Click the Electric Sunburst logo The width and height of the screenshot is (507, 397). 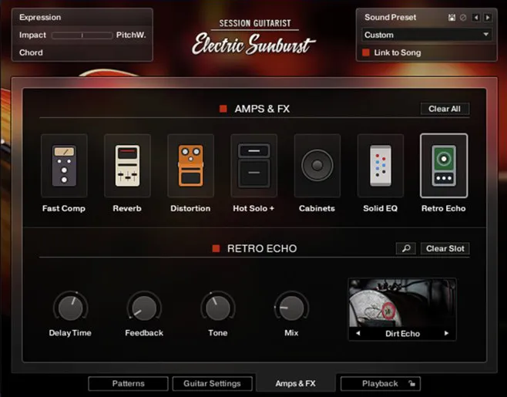[x=253, y=45]
